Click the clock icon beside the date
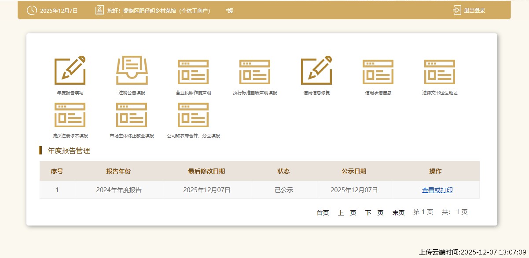 click(x=32, y=11)
